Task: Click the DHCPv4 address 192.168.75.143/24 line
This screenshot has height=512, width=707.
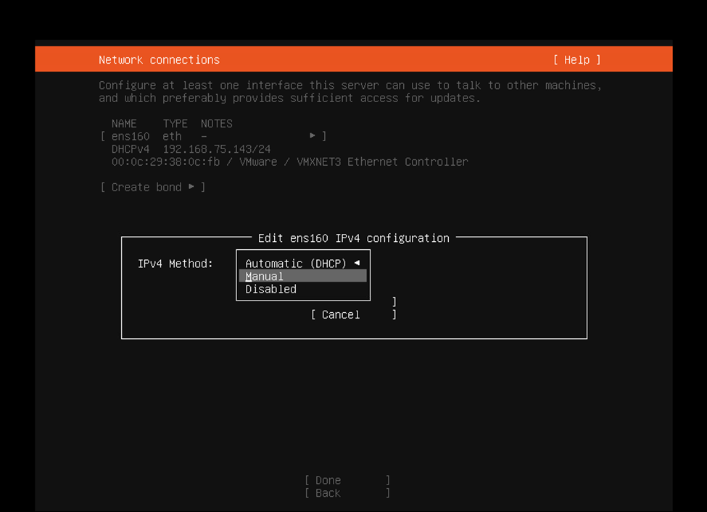Action: point(191,149)
